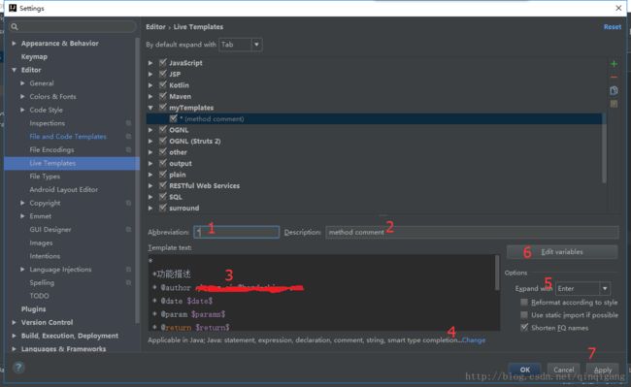Click the project-level marker icon beside File Encodings
631x387 pixels.
pyautogui.click(x=128, y=149)
